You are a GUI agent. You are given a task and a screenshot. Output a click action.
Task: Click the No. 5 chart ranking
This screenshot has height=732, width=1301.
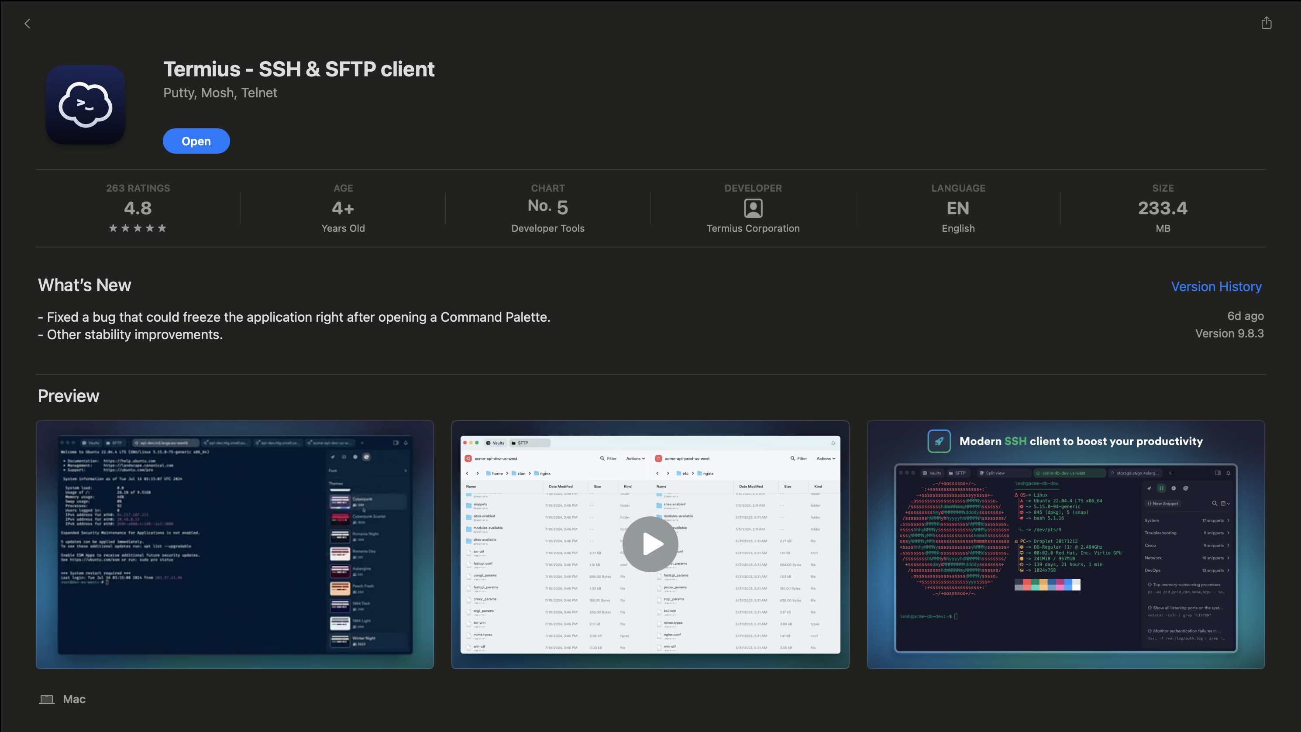(x=548, y=206)
